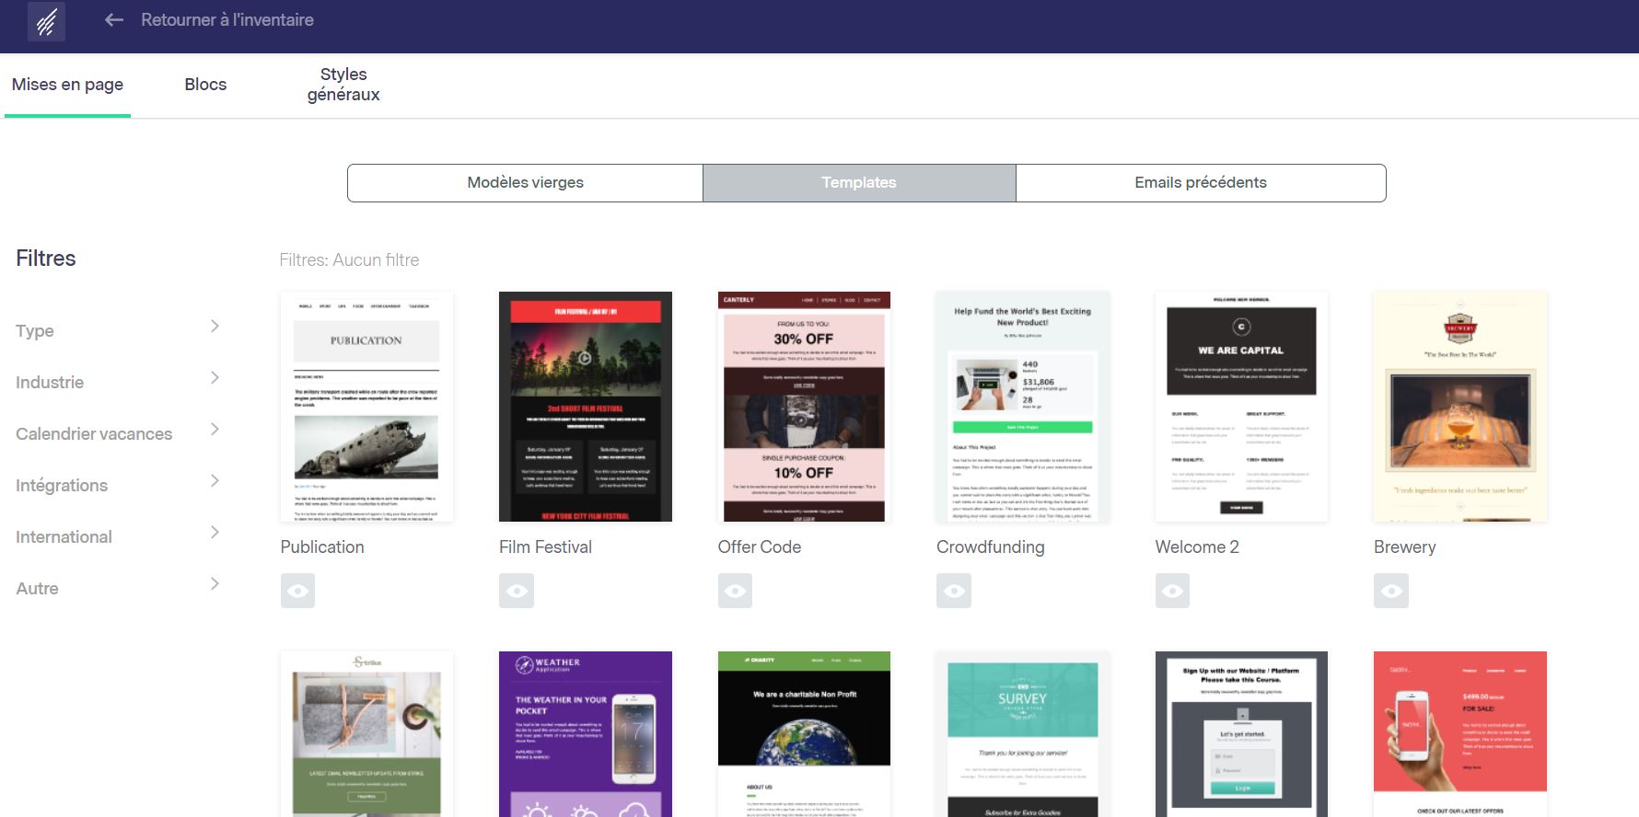Expand the Industrie filter section
The image size is (1639, 817).
[x=215, y=378]
